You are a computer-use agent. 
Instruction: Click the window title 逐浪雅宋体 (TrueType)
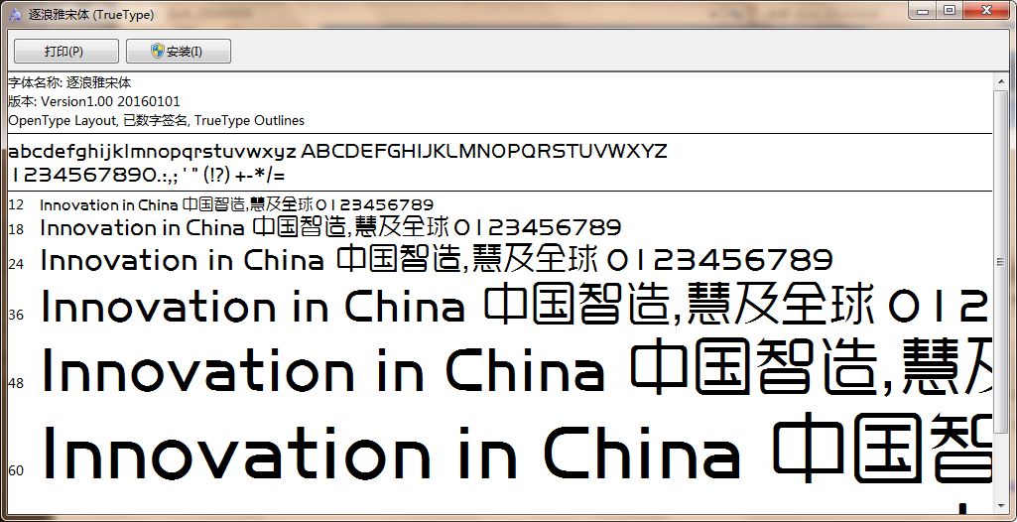[91, 14]
